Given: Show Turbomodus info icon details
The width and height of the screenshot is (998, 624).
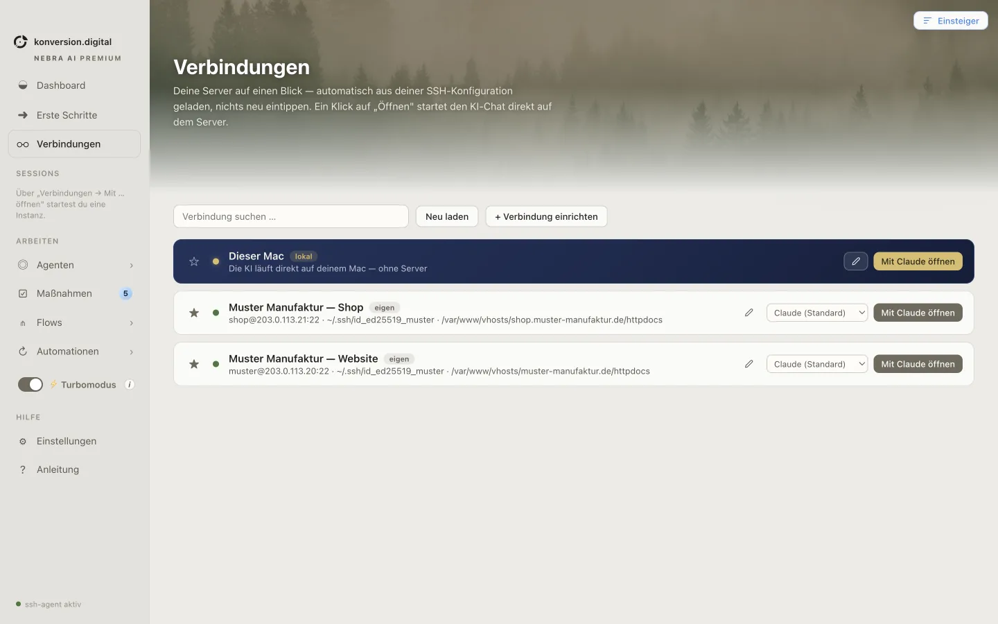Looking at the screenshot, I should click(x=129, y=385).
